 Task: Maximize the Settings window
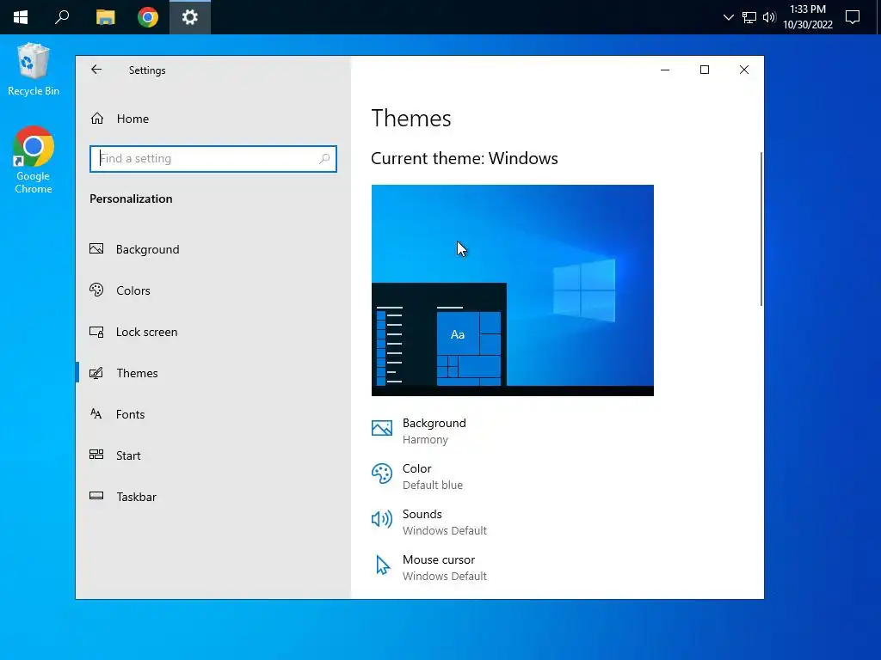705,70
